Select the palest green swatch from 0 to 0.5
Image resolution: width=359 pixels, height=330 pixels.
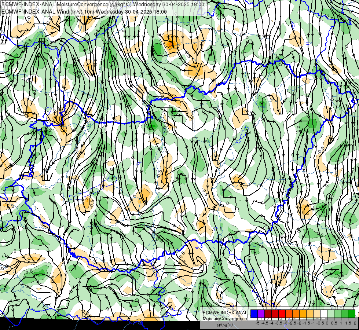click(331, 314)
